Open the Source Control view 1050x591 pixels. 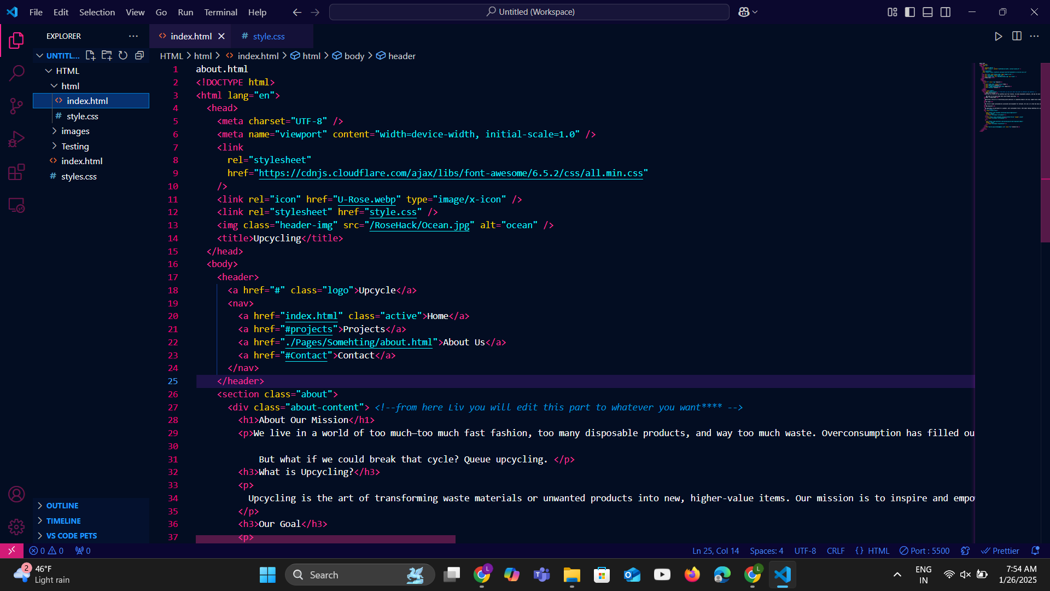coord(16,106)
